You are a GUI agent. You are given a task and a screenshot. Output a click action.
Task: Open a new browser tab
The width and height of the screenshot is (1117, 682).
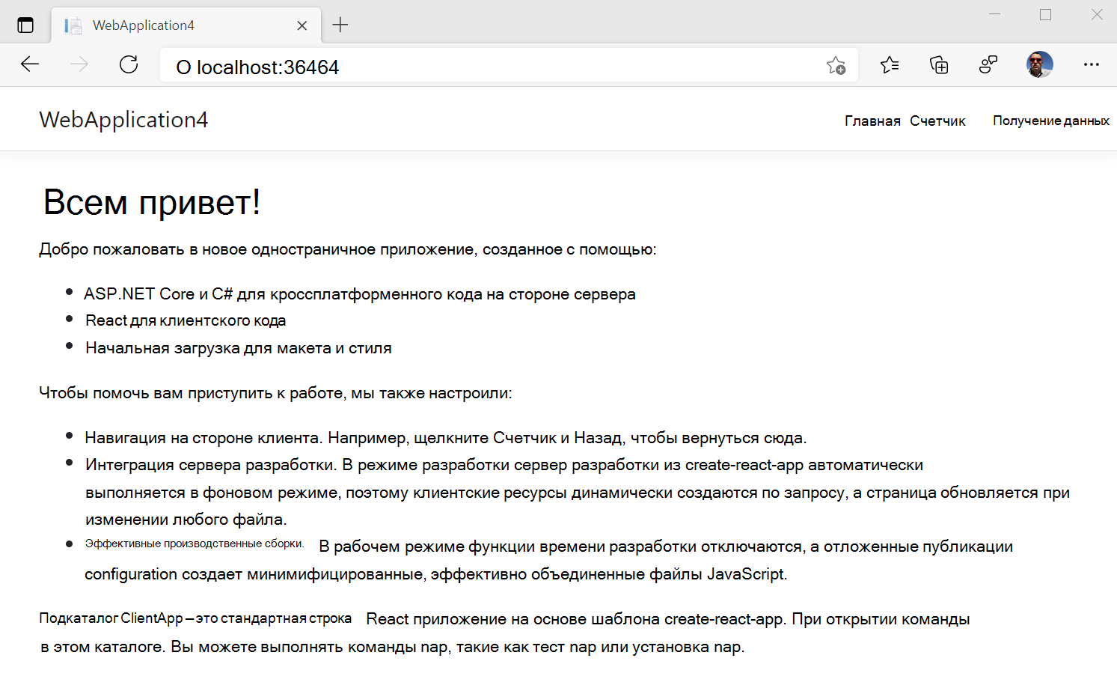tap(340, 24)
